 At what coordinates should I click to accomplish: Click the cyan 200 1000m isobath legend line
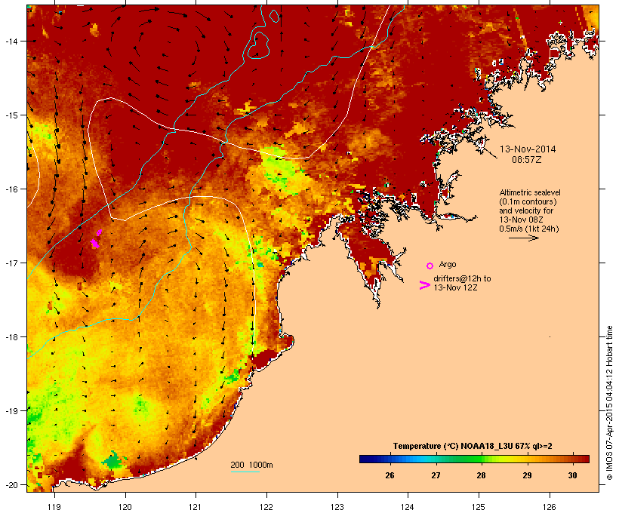[245, 472]
